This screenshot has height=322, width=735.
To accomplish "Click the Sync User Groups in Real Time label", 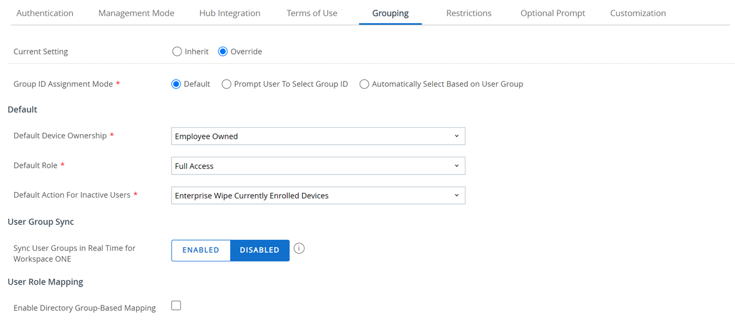I will (74, 253).
